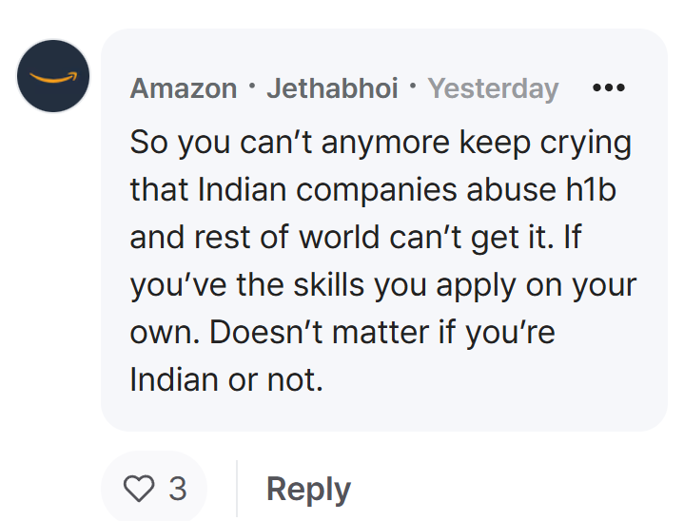Open the Amazon company label
Screen dimensions: 684x521
point(184,88)
